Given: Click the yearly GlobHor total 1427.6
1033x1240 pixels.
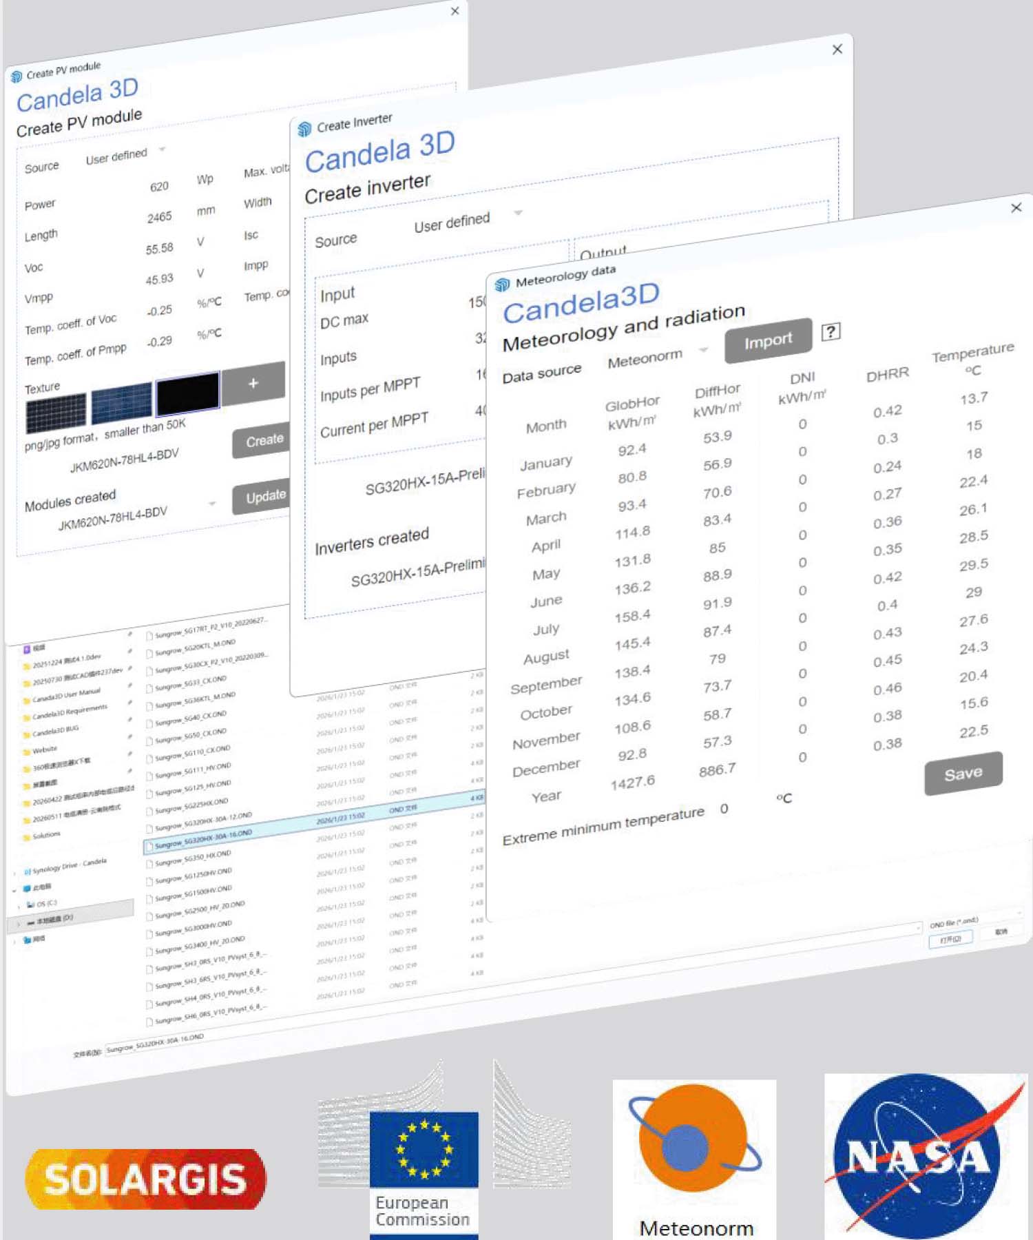Looking at the screenshot, I should pos(632,783).
